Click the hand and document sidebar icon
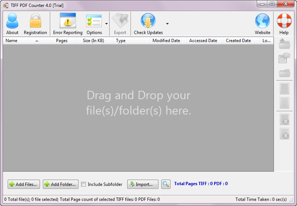This screenshot has height=206, width=297. (x=284, y=58)
